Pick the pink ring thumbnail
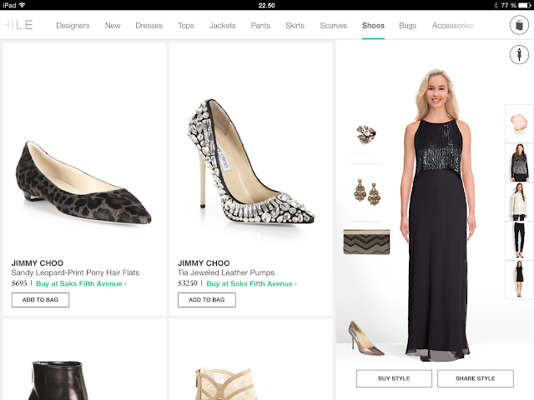 (x=519, y=123)
